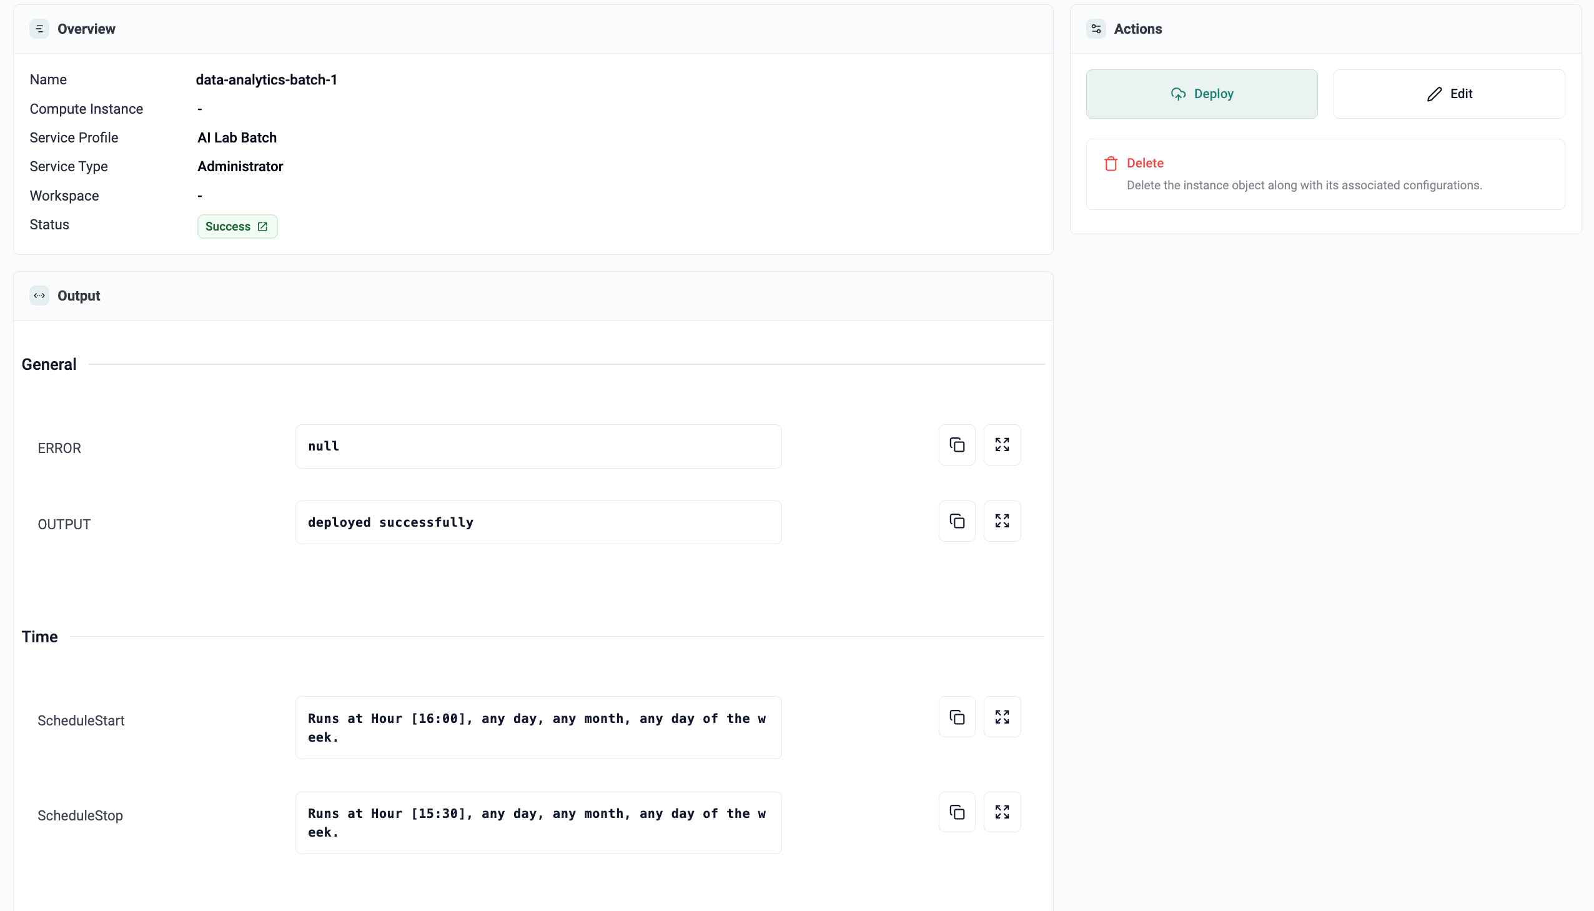This screenshot has height=911, width=1594.
Task: Click the Actions panel header icon
Action: click(x=1096, y=29)
